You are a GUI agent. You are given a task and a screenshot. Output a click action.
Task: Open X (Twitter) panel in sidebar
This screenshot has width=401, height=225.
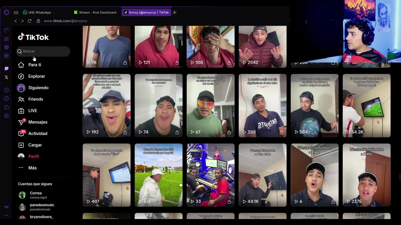7,77
